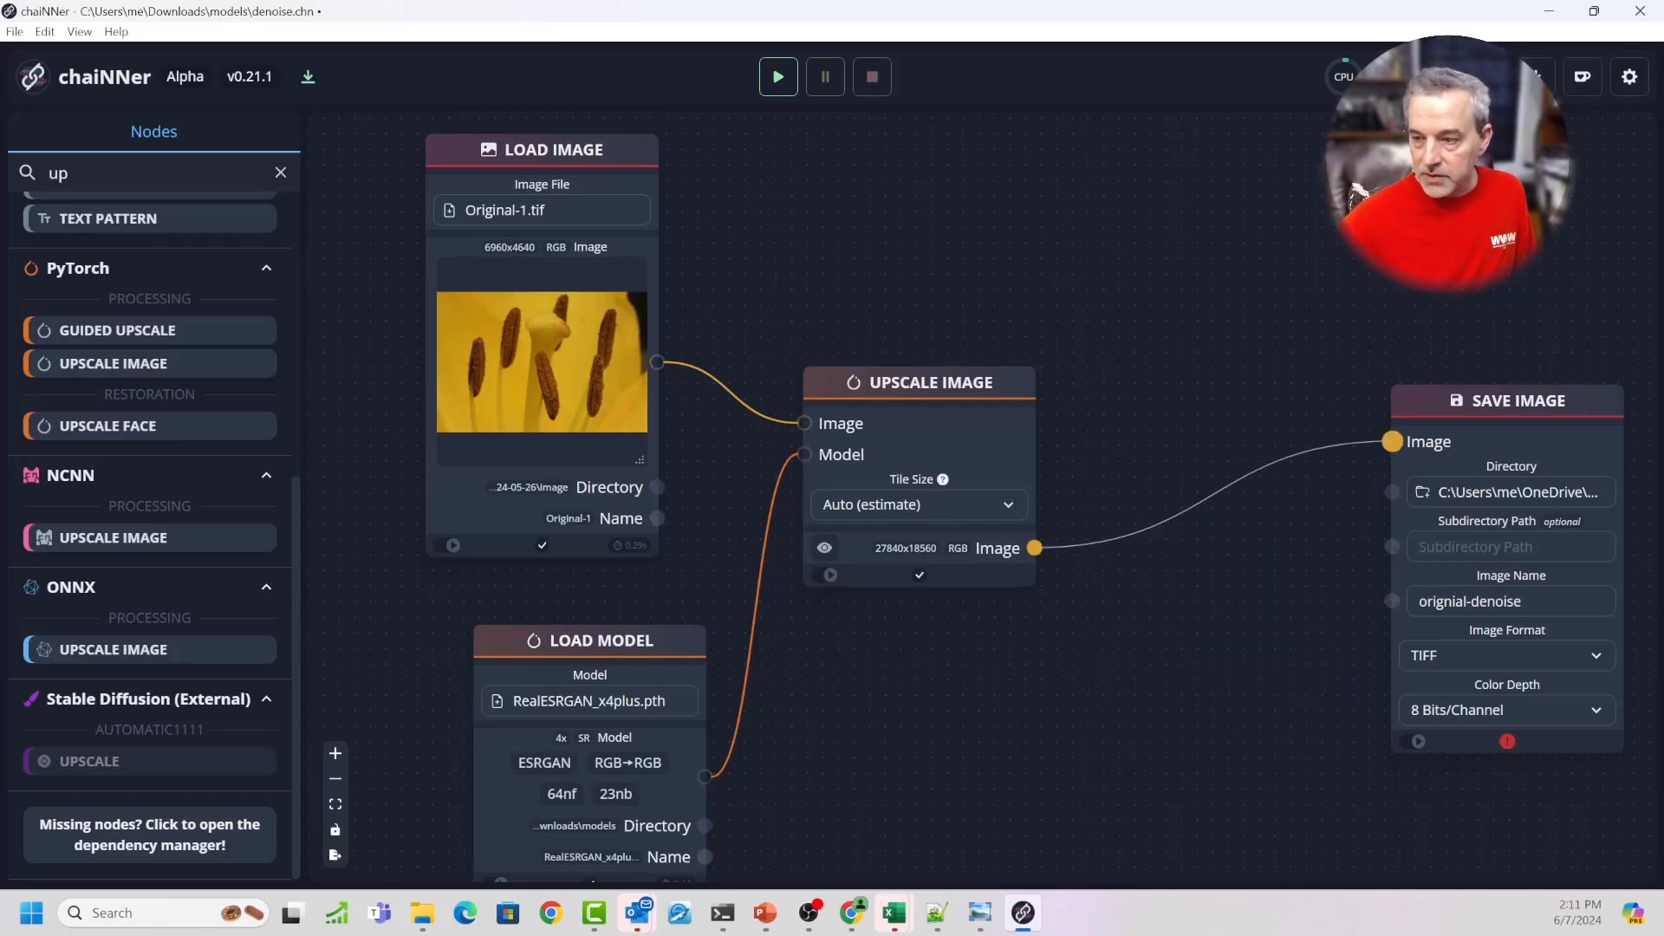
Task: Open Windows Start menu
Action: [31, 913]
